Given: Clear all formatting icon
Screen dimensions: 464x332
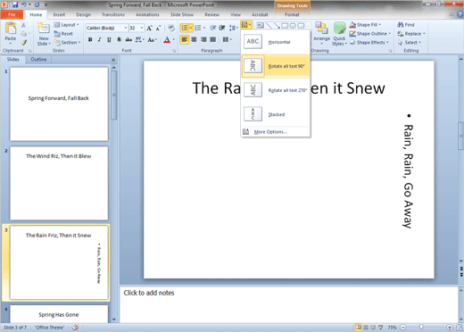Looking at the screenshot, I should (171, 29).
